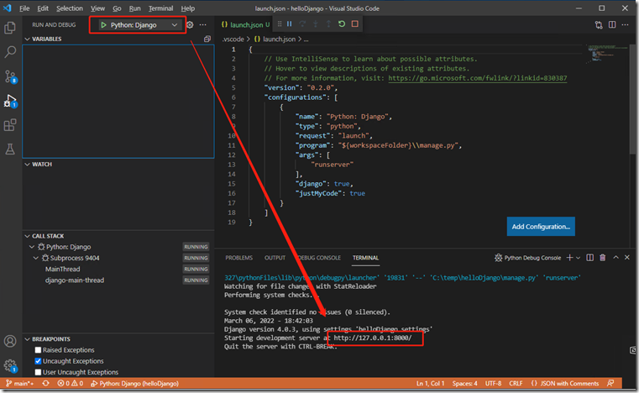Viewport: 639px width, 393px height.
Task: Step out in the debug toolbar
Action: coord(328,24)
